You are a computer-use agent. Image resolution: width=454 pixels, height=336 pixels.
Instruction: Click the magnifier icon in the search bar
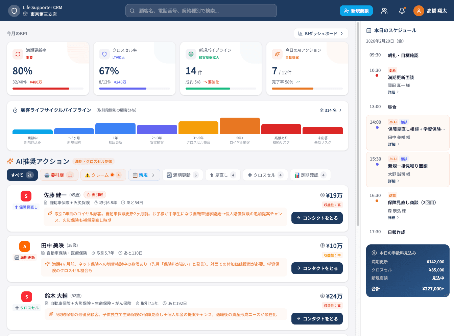click(132, 10)
